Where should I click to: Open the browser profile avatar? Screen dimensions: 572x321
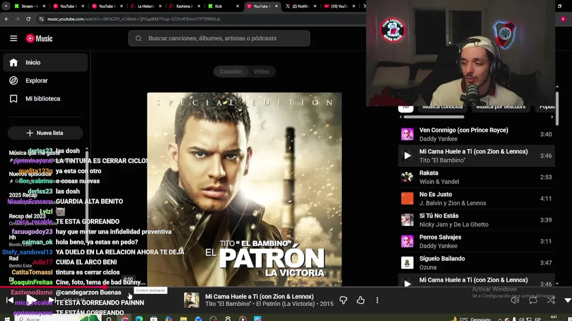click(x=563, y=19)
